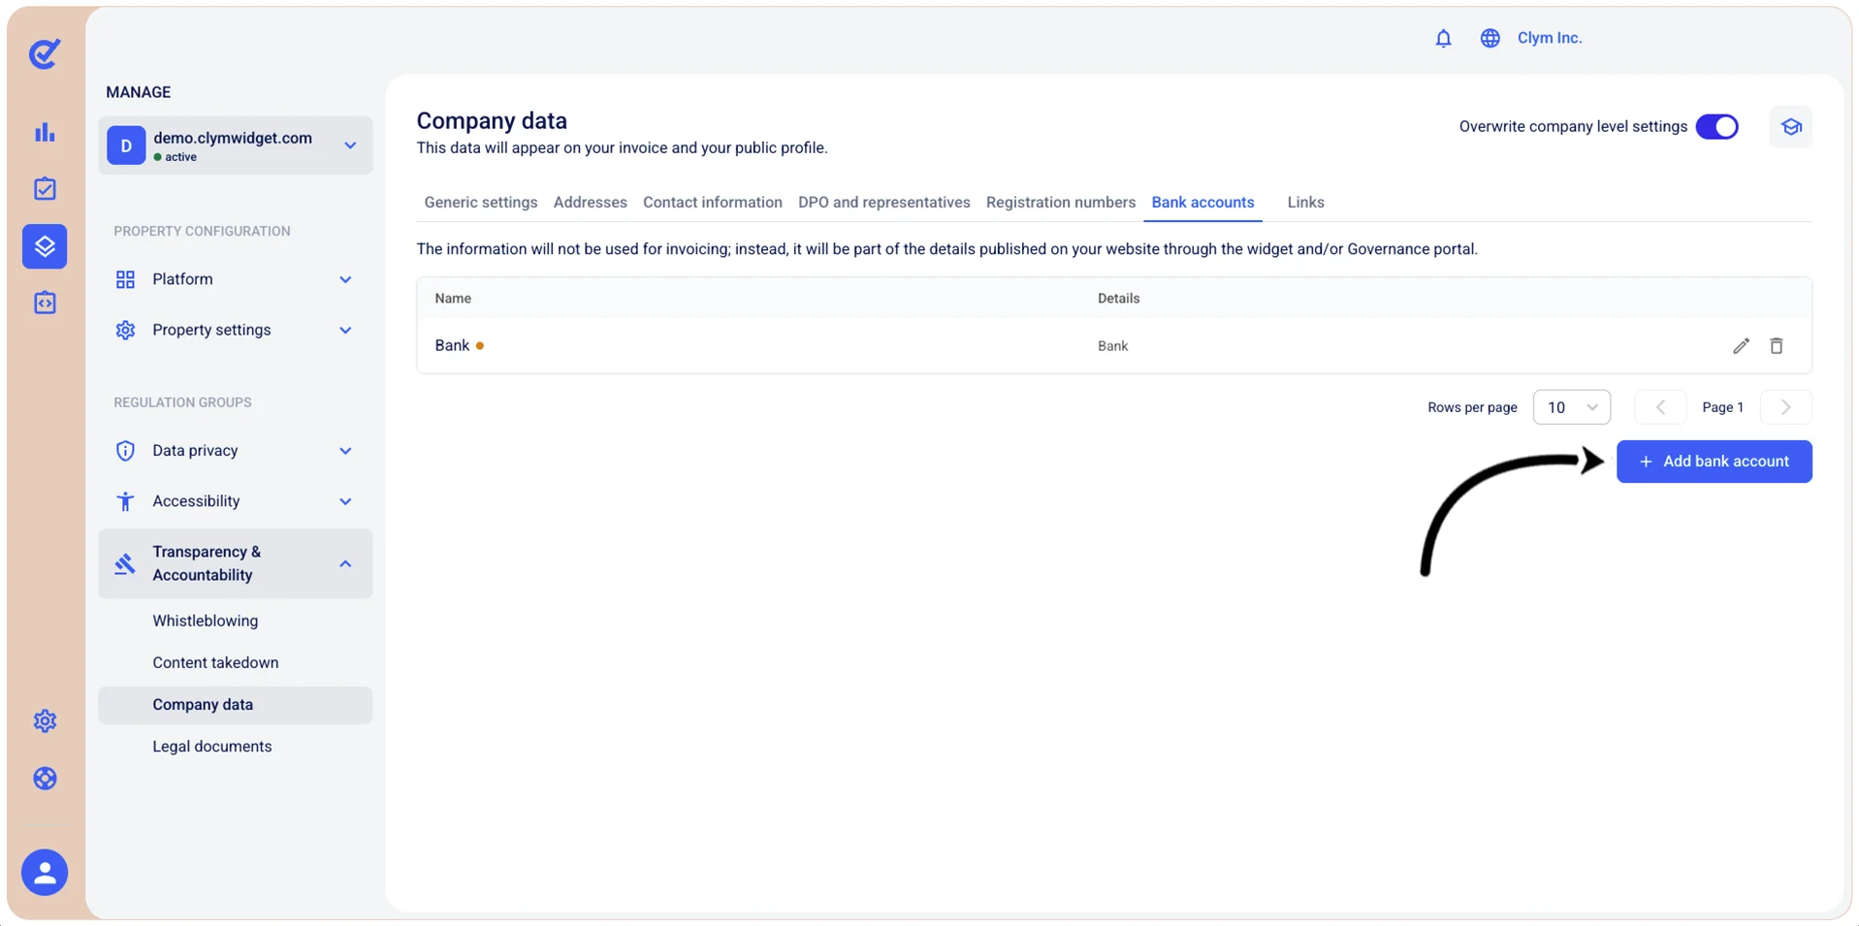The width and height of the screenshot is (1859, 926).
Task: Edit the Bank row with pencil icon
Action: (1741, 346)
